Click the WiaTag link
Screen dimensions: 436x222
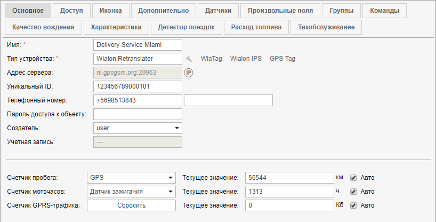(211, 59)
